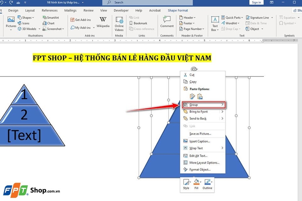Image resolution: width=302 pixels, height=201 pixels.
Task: Open My Add-ins
Action: point(80,28)
